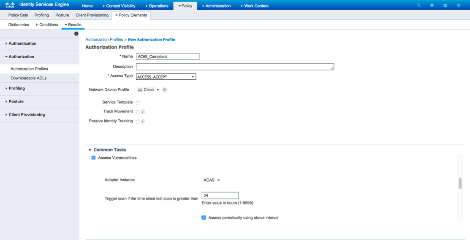
Task: Click the info icon next to Track Movement
Action: coord(143,112)
